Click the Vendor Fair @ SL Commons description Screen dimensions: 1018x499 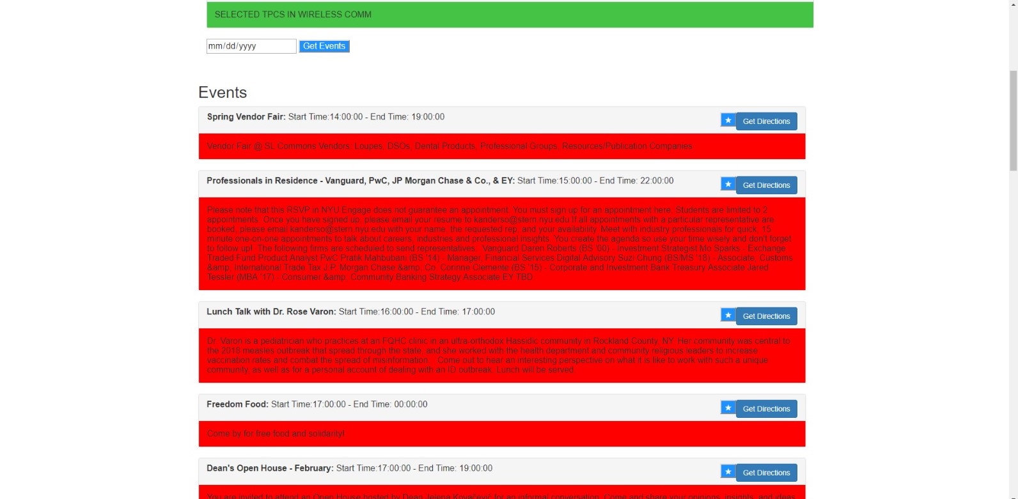tap(450, 146)
